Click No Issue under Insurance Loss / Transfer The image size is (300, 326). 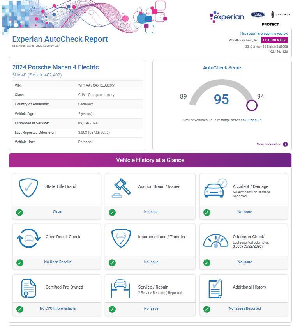[x=151, y=262]
